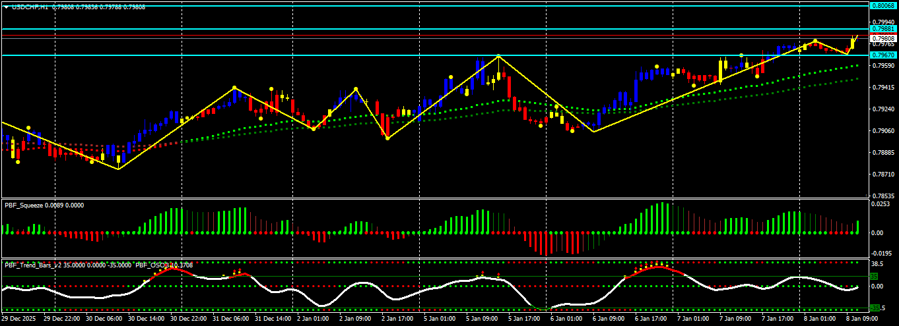The image size is (899, 326).
Task: Select the 0.79670 cyan price level label
Action: point(883,55)
